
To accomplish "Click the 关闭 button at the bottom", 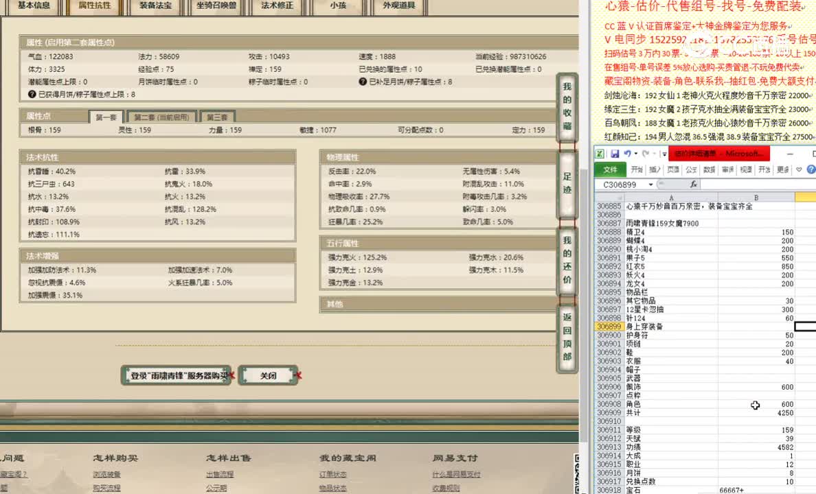I will click(269, 375).
